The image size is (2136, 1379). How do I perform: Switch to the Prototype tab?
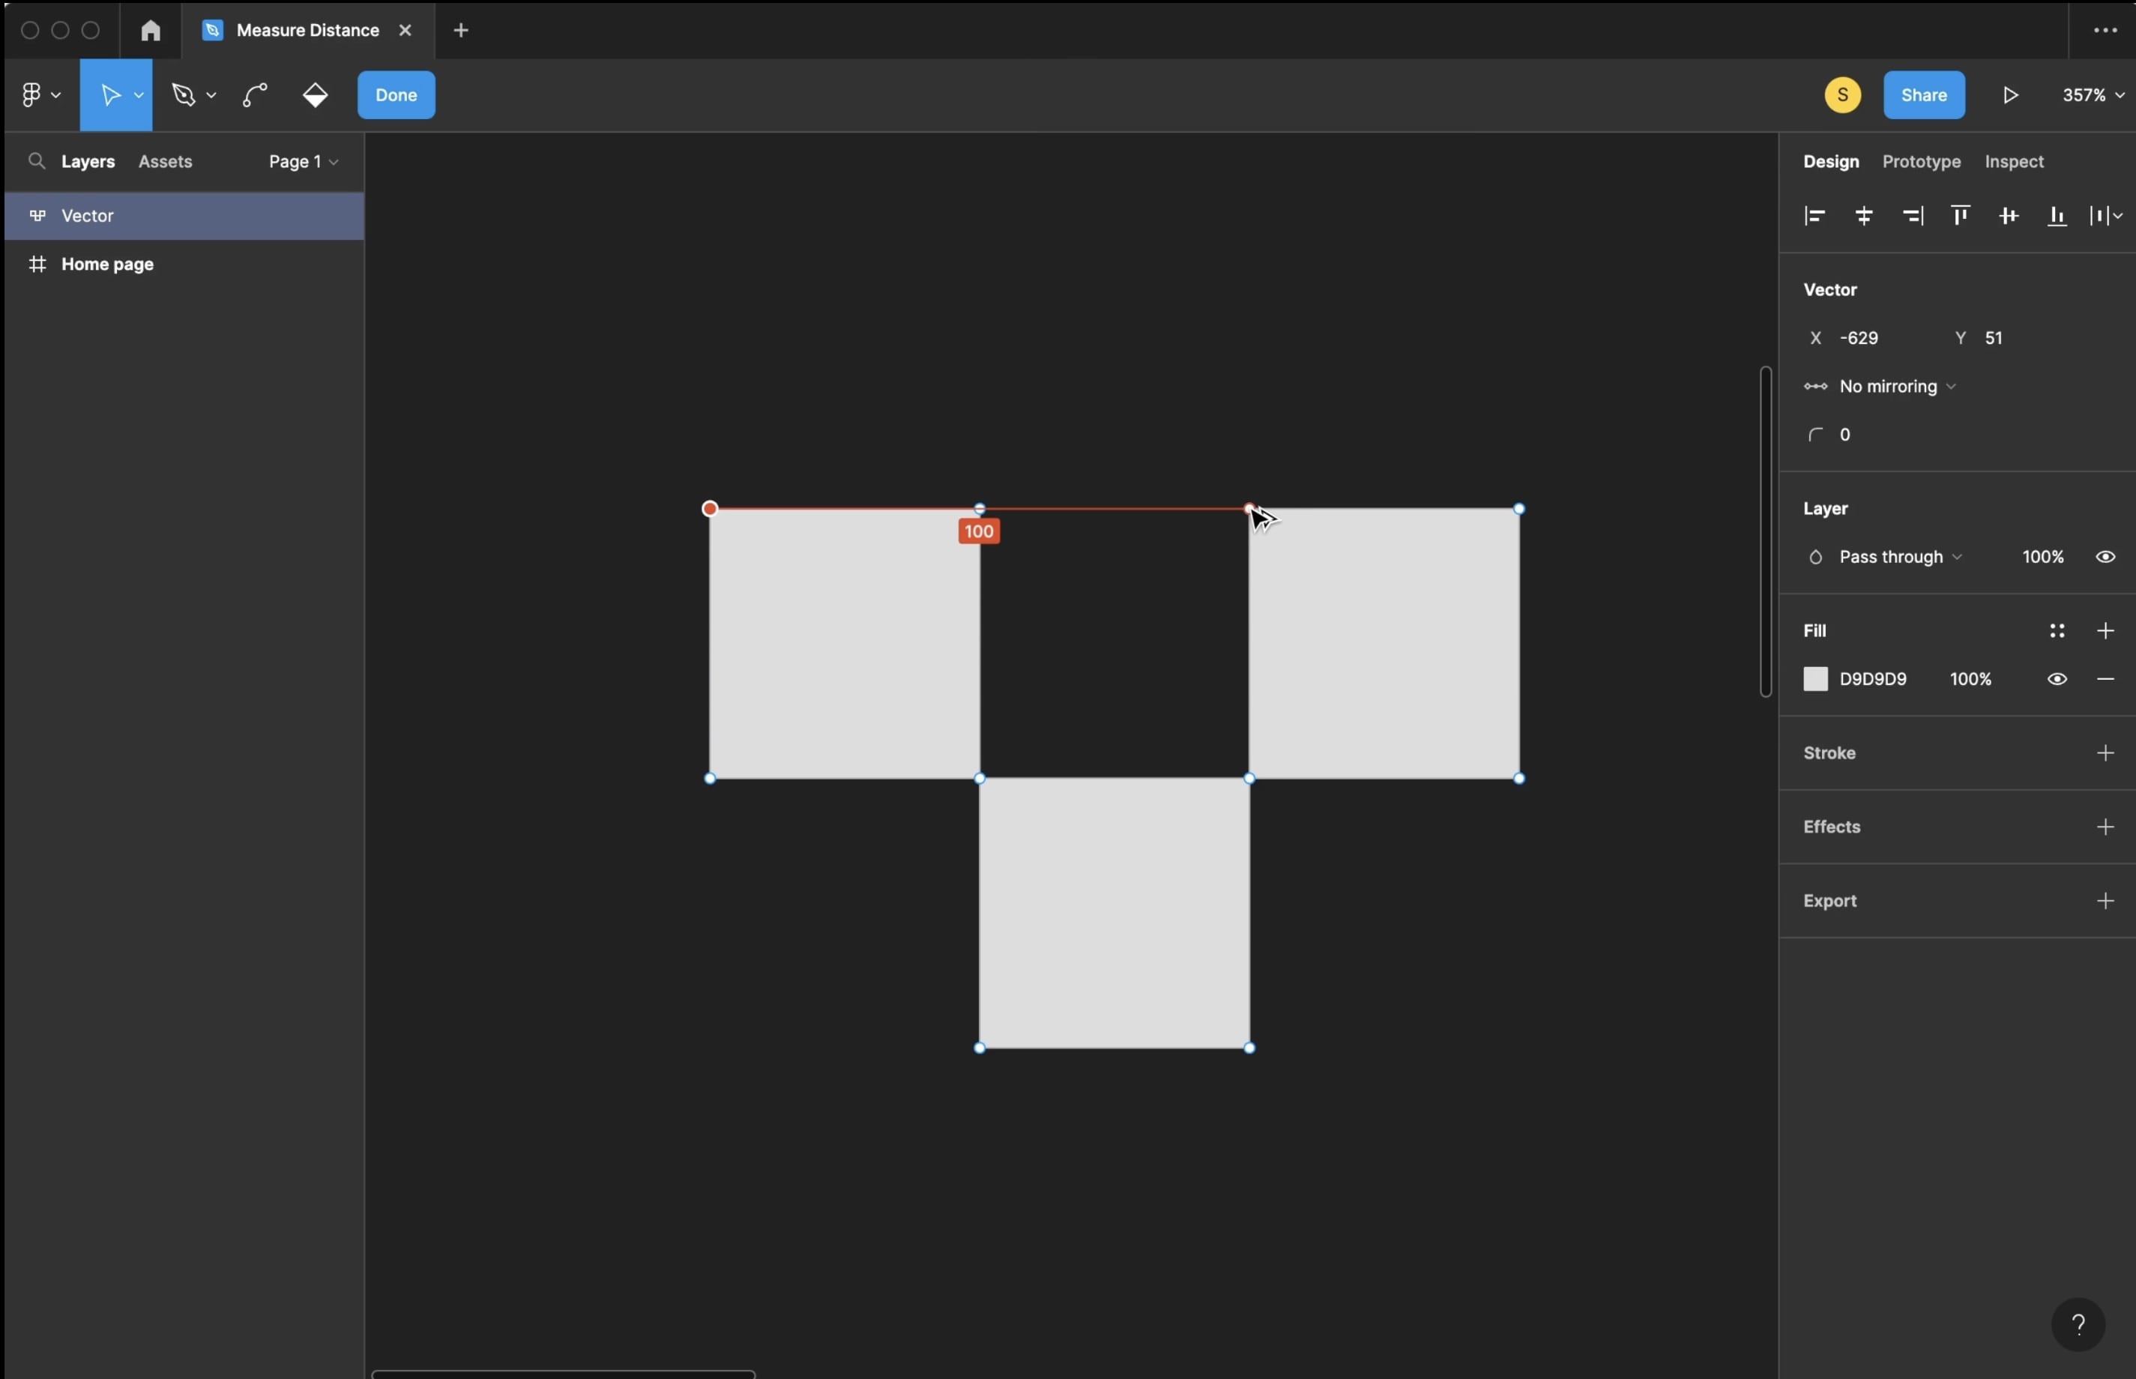[x=1921, y=160]
